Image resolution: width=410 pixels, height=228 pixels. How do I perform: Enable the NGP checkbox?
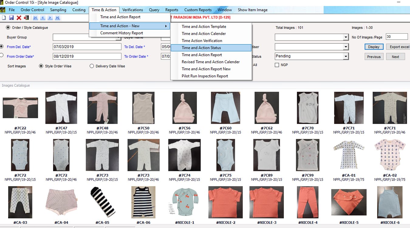click(277, 65)
